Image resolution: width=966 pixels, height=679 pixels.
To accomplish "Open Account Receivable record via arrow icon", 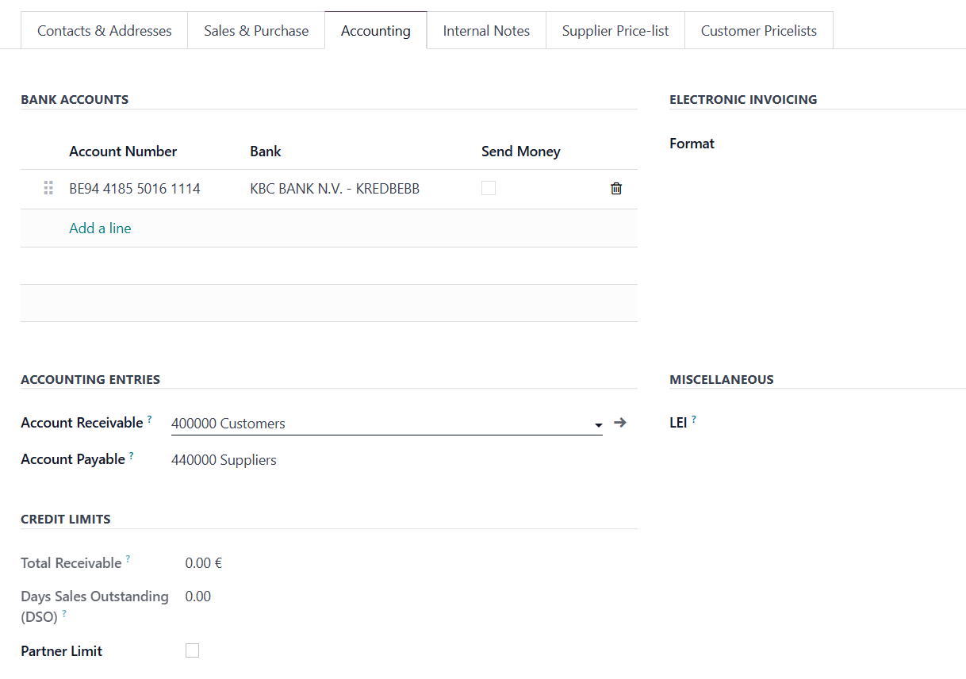I will pyautogui.click(x=620, y=423).
